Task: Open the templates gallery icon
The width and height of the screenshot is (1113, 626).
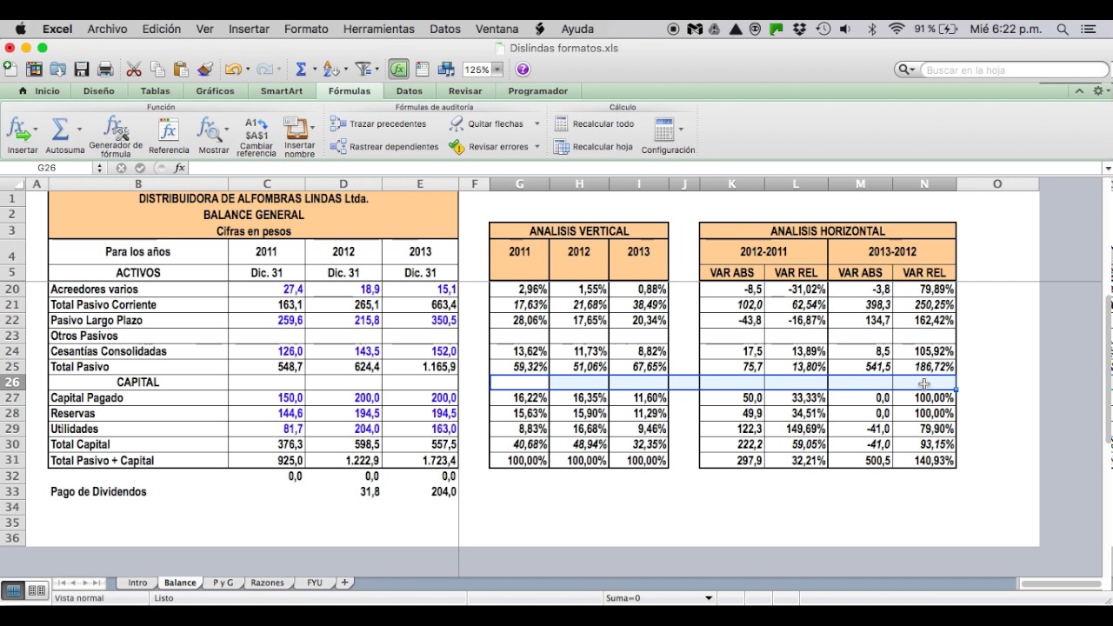Action: pos(34,69)
